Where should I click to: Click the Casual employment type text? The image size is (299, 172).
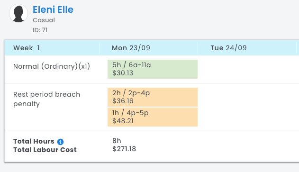(44, 20)
